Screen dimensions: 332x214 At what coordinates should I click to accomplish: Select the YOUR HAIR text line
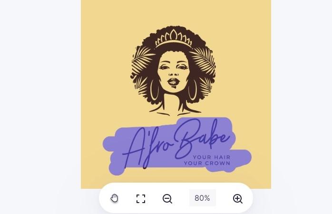click(211, 157)
